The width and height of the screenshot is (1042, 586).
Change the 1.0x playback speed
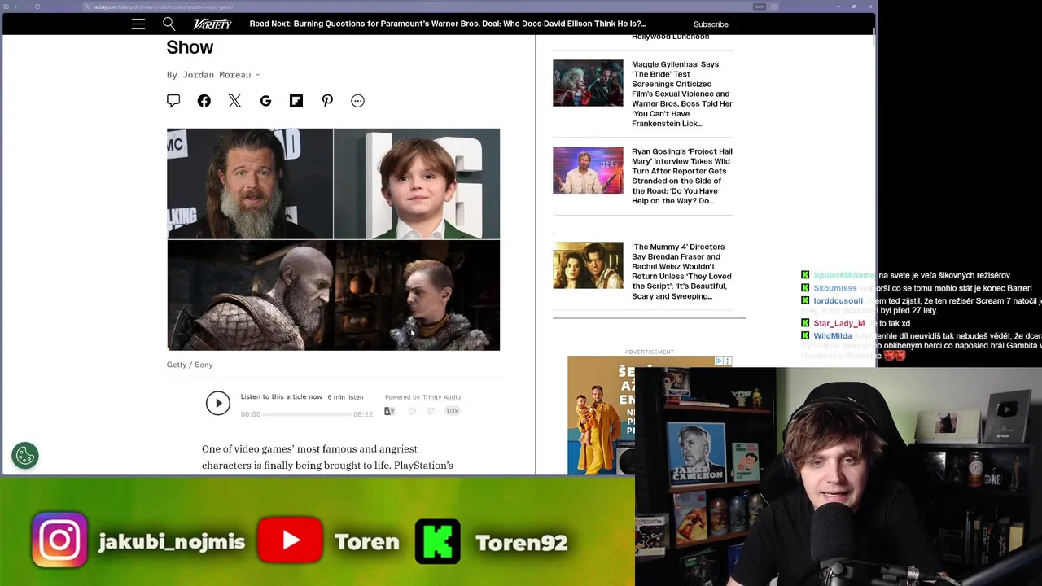[x=452, y=411]
